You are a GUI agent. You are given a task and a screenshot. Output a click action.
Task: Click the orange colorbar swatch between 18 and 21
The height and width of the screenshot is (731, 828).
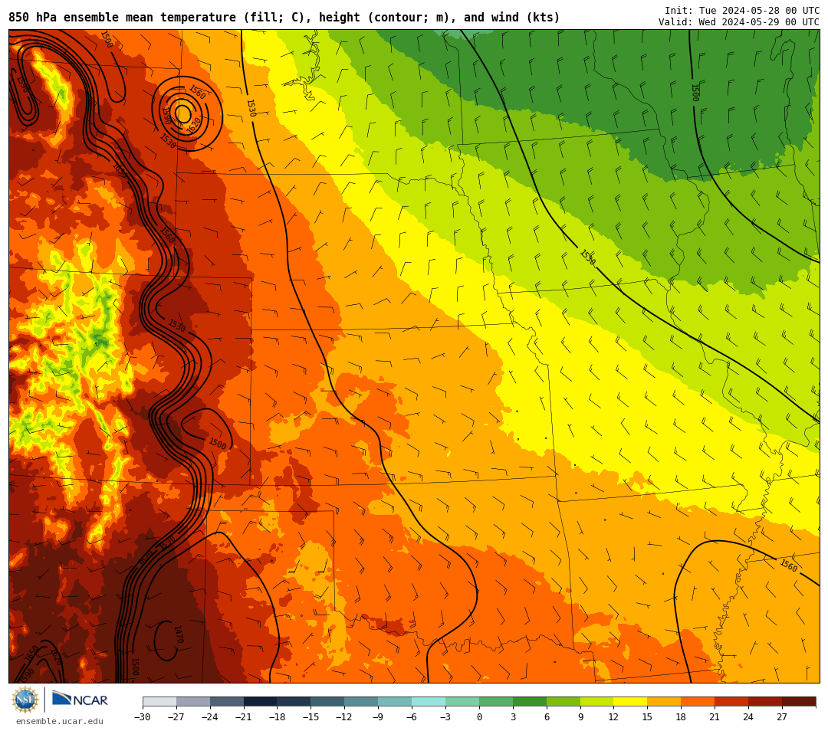point(698,701)
